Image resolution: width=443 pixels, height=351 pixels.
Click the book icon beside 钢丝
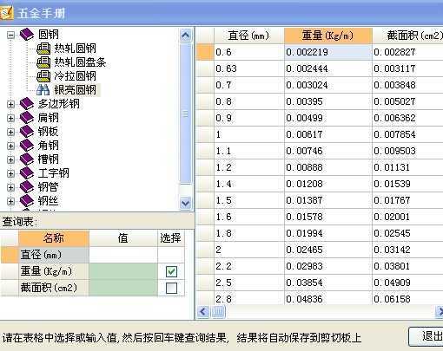click(x=27, y=201)
